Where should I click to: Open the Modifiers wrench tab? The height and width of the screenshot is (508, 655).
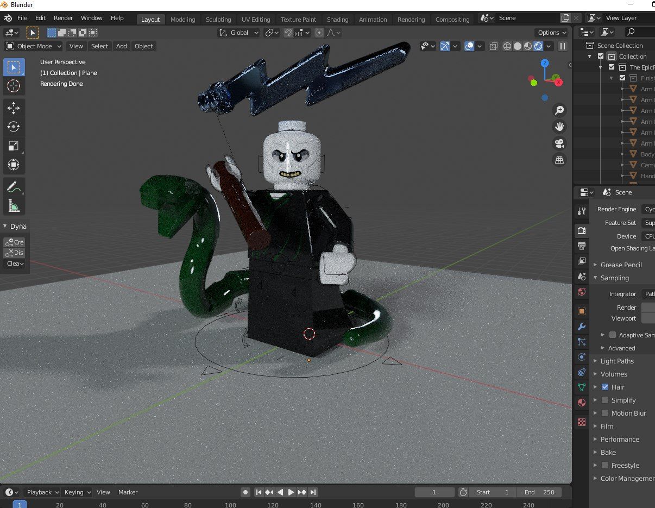click(581, 327)
